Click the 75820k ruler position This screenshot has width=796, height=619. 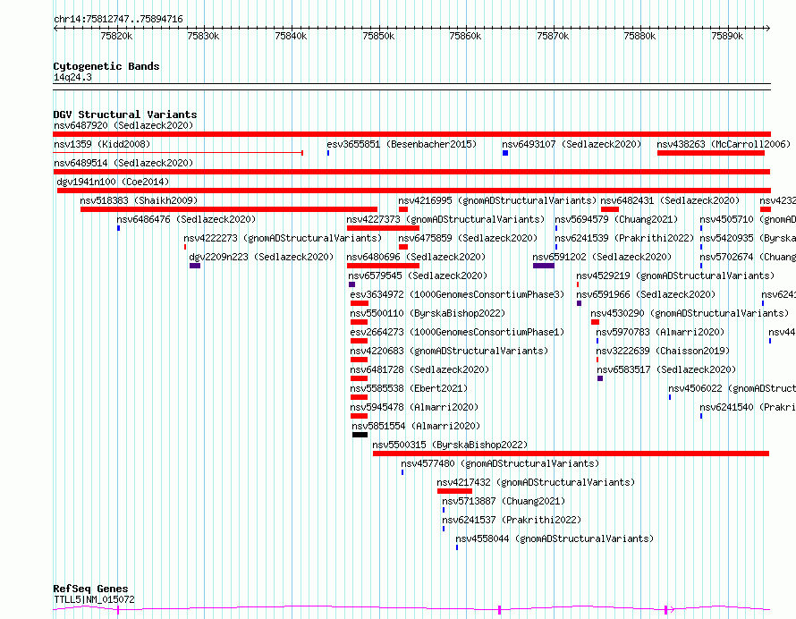coord(117,36)
